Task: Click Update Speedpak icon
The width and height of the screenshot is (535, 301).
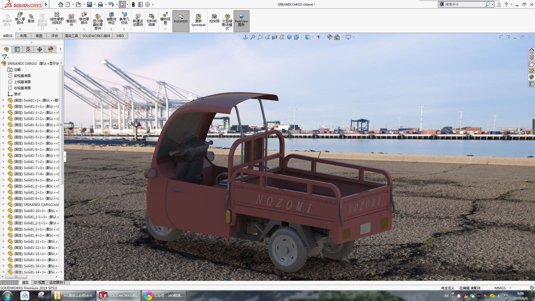Action: [198, 20]
